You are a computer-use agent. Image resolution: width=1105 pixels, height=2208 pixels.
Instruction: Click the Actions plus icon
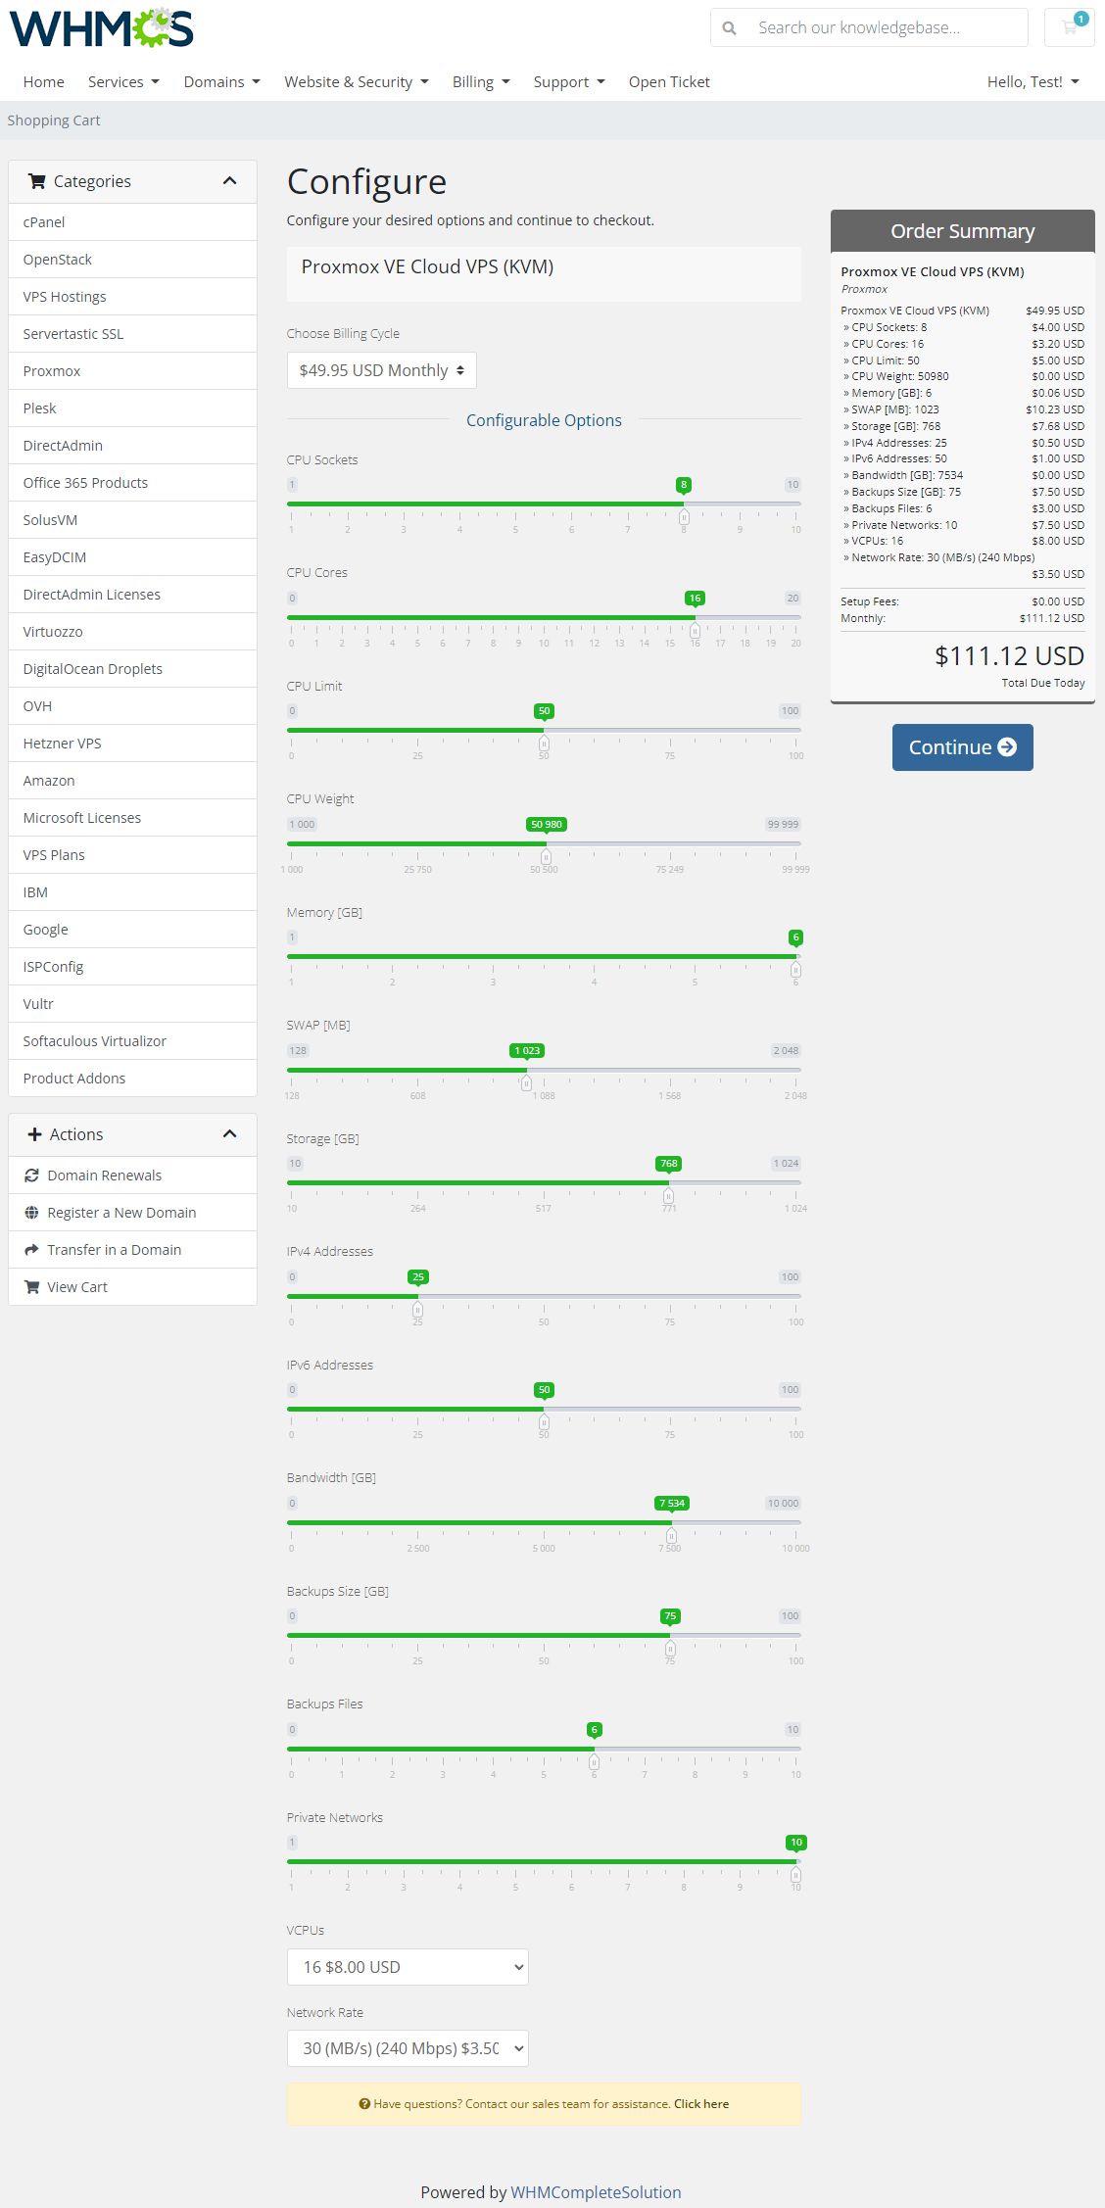point(34,1134)
